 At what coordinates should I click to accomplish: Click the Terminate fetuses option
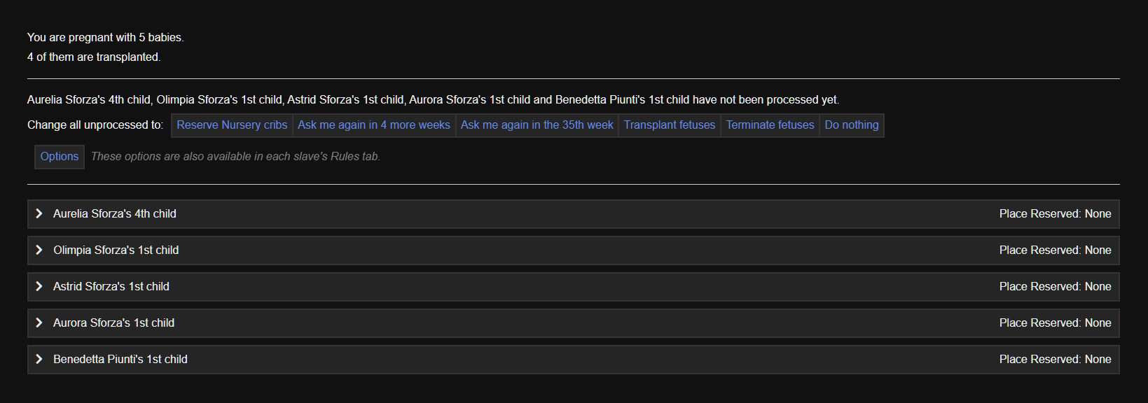pos(770,125)
